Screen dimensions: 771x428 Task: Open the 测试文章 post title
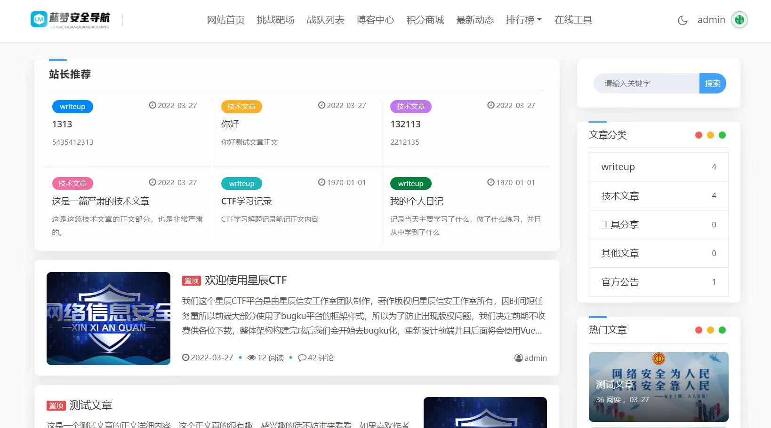91,405
